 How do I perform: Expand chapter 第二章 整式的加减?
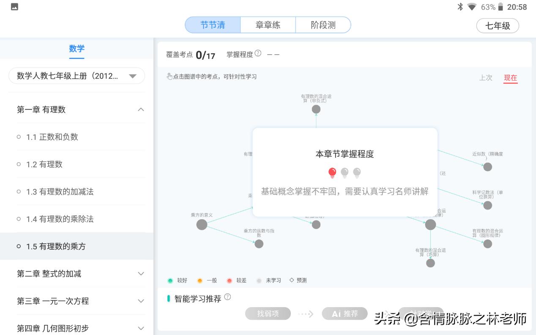pos(77,274)
